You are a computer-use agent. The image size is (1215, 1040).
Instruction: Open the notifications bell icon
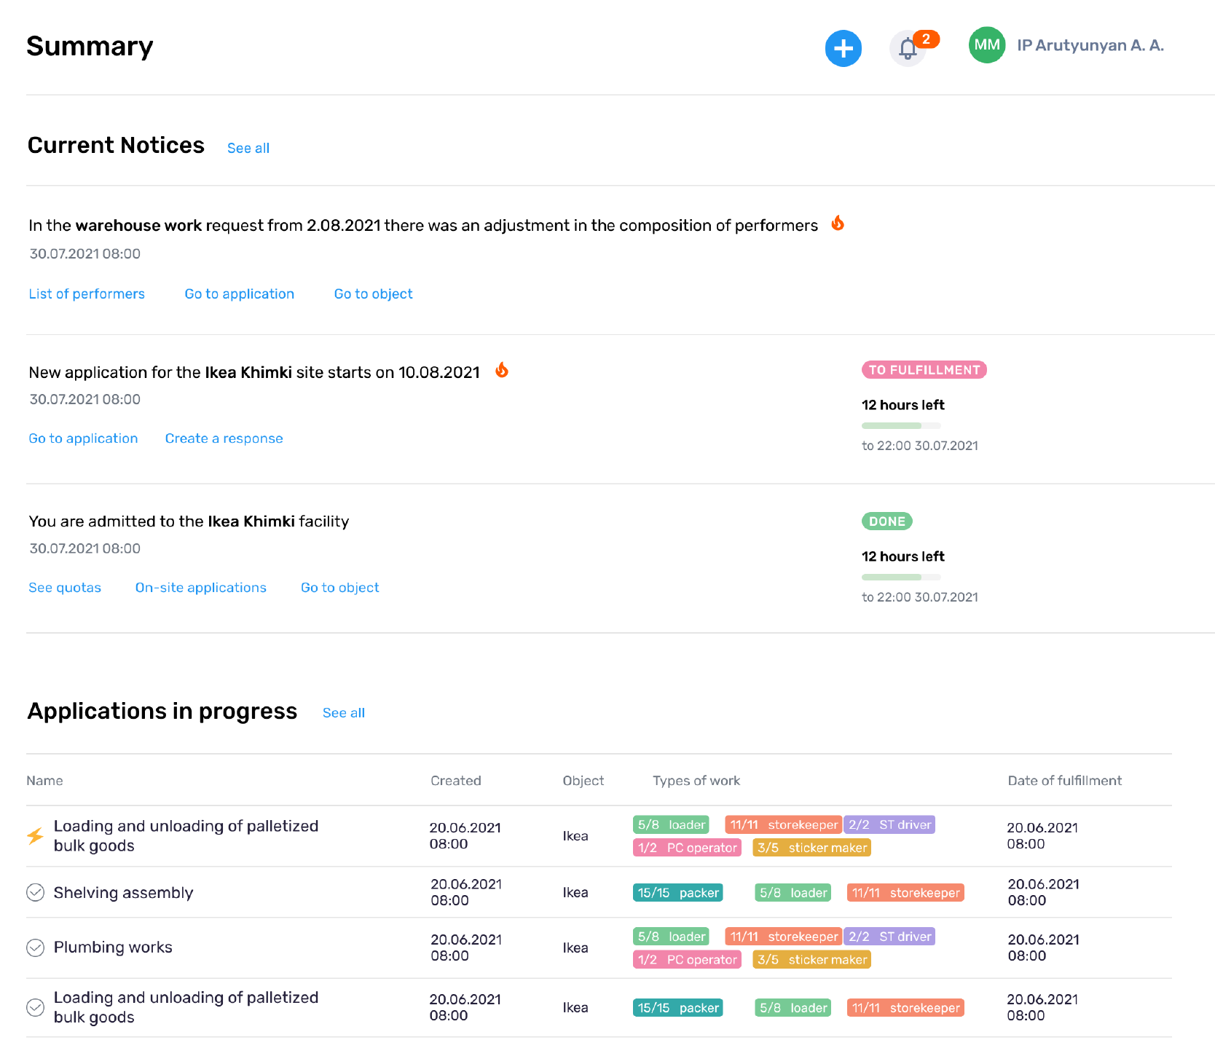908,48
